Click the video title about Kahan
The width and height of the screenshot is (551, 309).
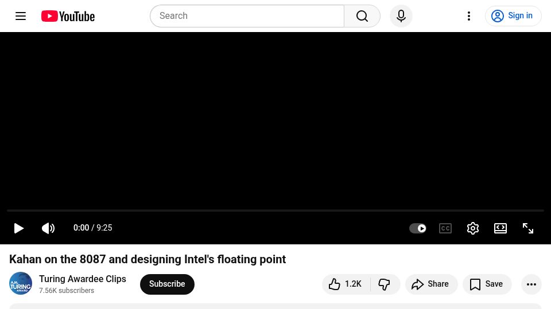pyautogui.click(x=148, y=259)
